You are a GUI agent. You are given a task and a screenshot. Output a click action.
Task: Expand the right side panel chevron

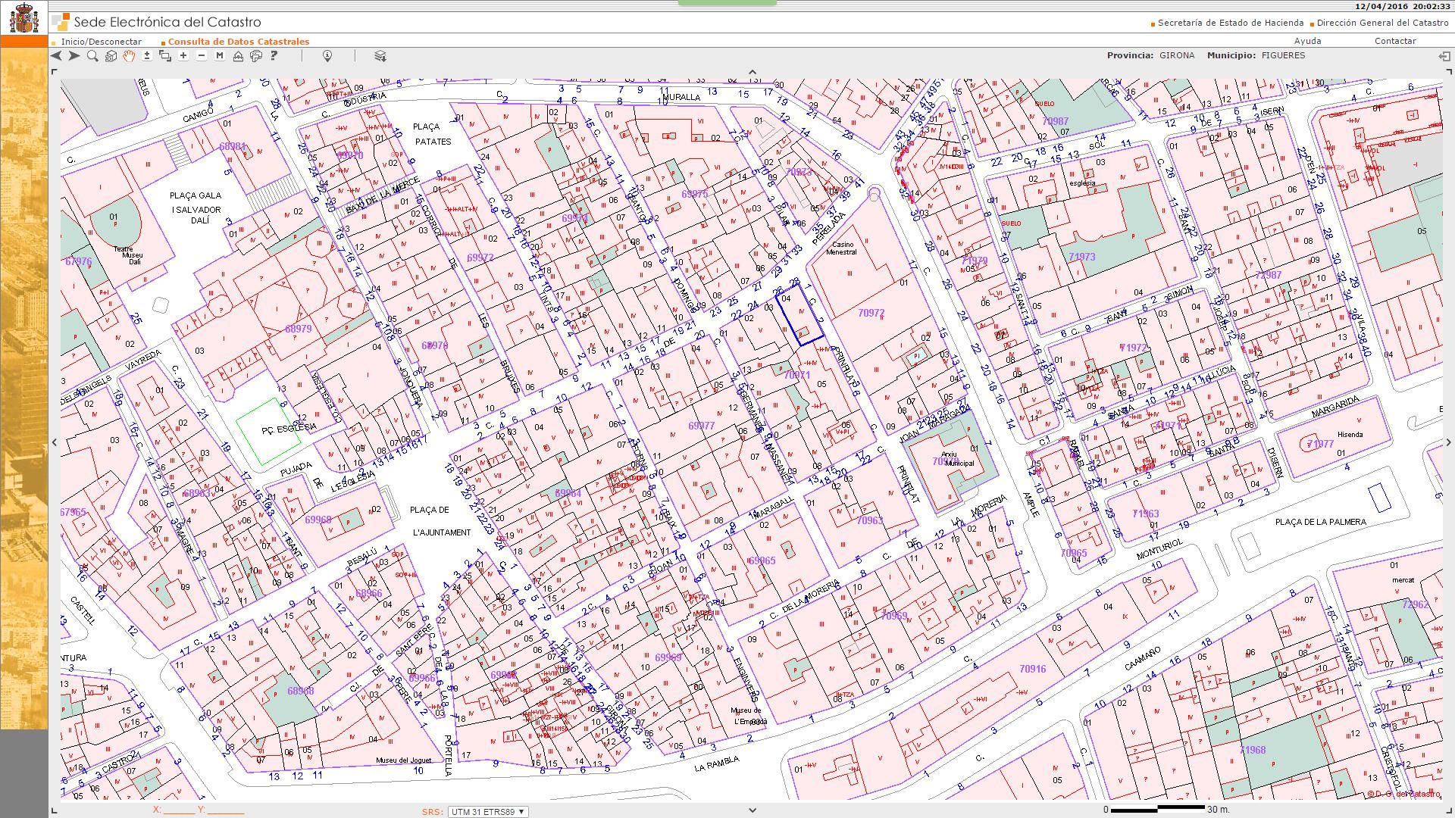click(1447, 442)
